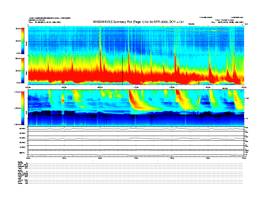Click the top-left Rs position coordinates text
The height and width of the screenshot is (203, 263).
click(x=45, y=22)
